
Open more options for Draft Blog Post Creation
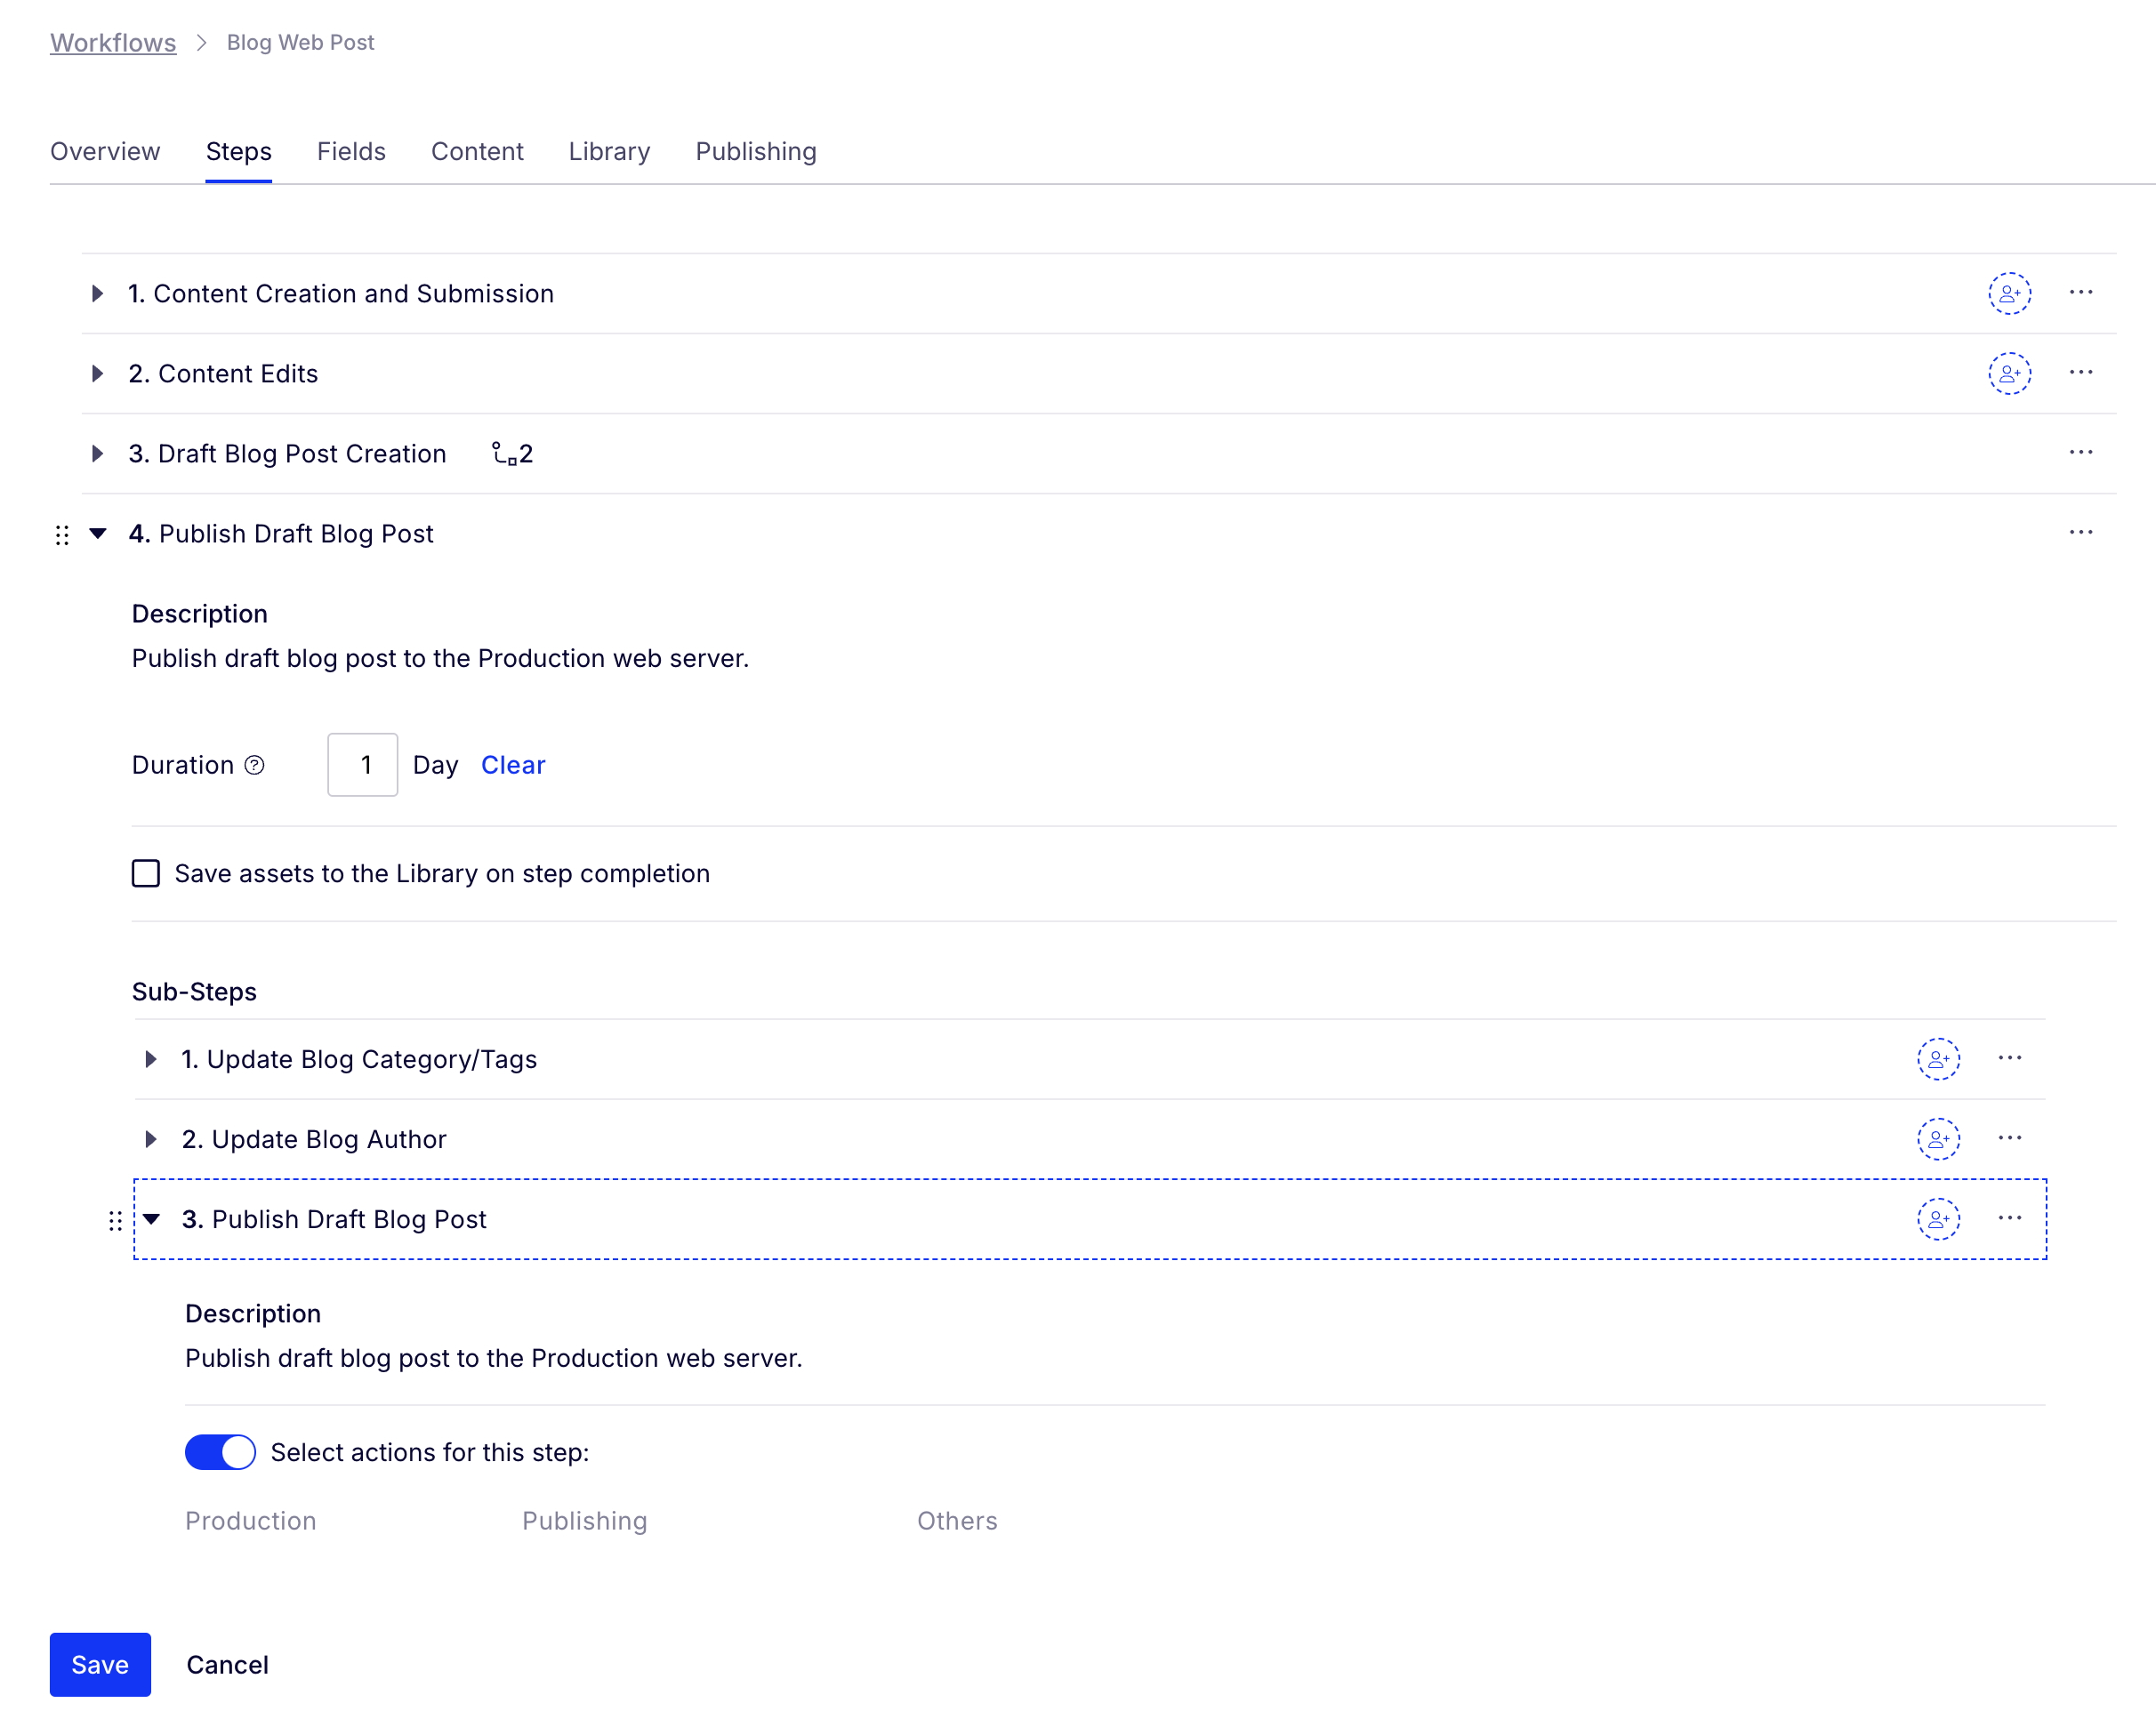tap(2080, 453)
